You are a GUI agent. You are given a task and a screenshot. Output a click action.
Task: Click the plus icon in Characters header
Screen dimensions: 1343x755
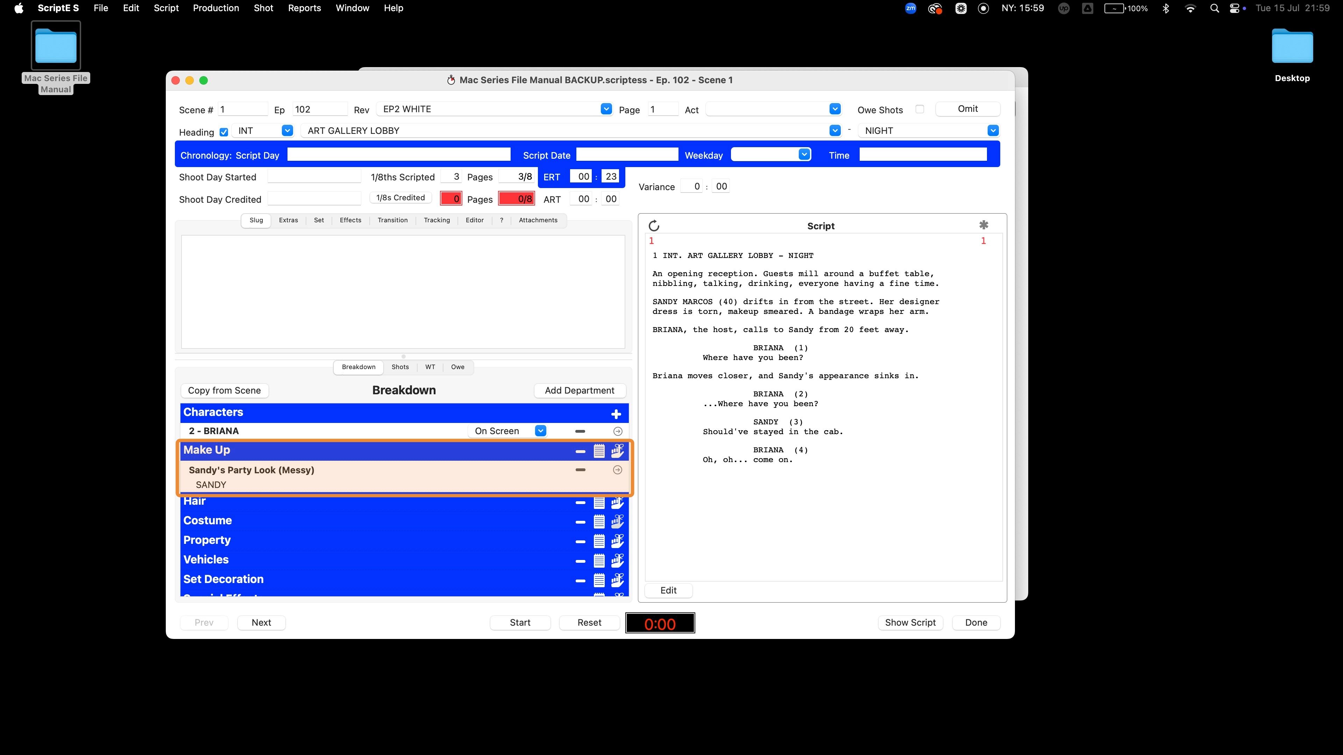[x=616, y=414]
